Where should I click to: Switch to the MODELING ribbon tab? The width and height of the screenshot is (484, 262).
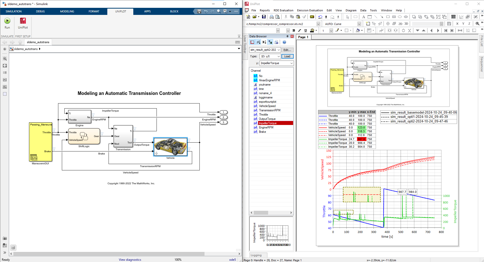pyautogui.click(x=67, y=11)
